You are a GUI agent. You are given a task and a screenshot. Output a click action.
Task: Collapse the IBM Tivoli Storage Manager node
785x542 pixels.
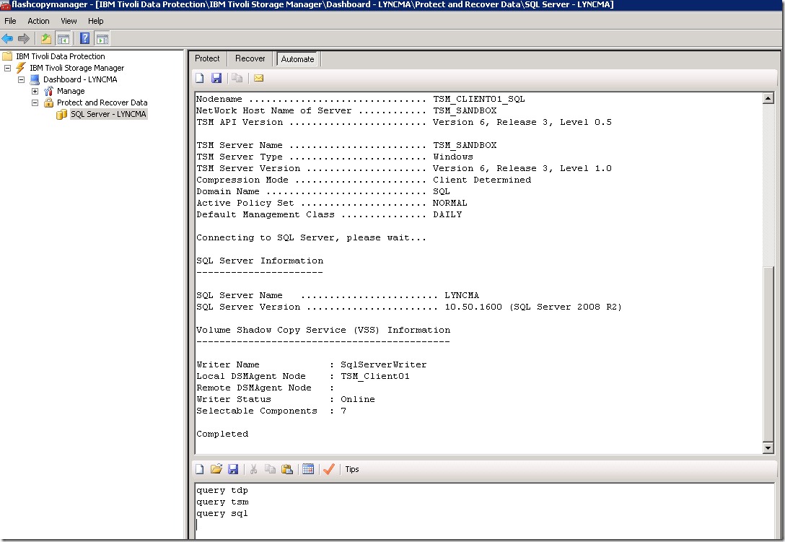point(8,68)
